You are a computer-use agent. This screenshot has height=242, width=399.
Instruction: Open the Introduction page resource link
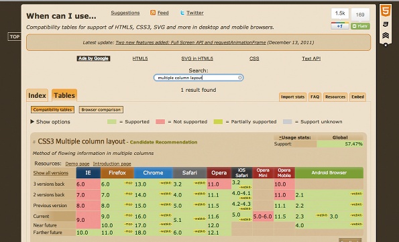pyautogui.click(x=112, y=164)
